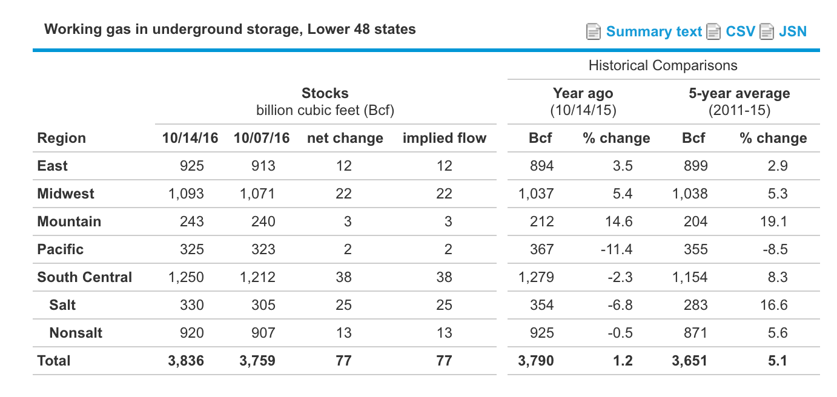Click the 10/14/16 column header
The image size is (837, 397).
tap(190, 138)
